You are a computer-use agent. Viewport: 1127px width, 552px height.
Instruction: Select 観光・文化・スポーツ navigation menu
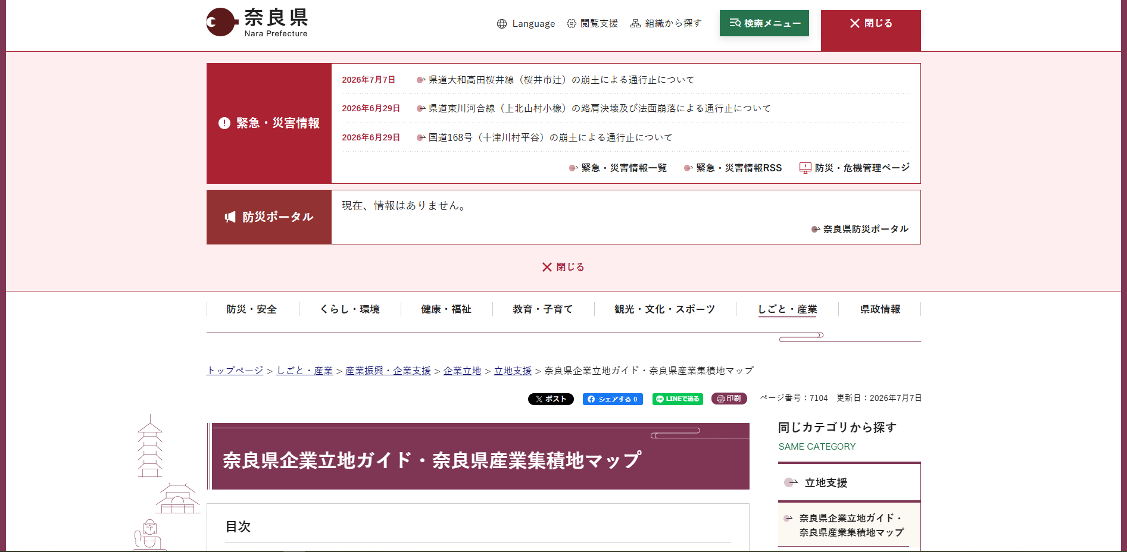coord(665,309)
